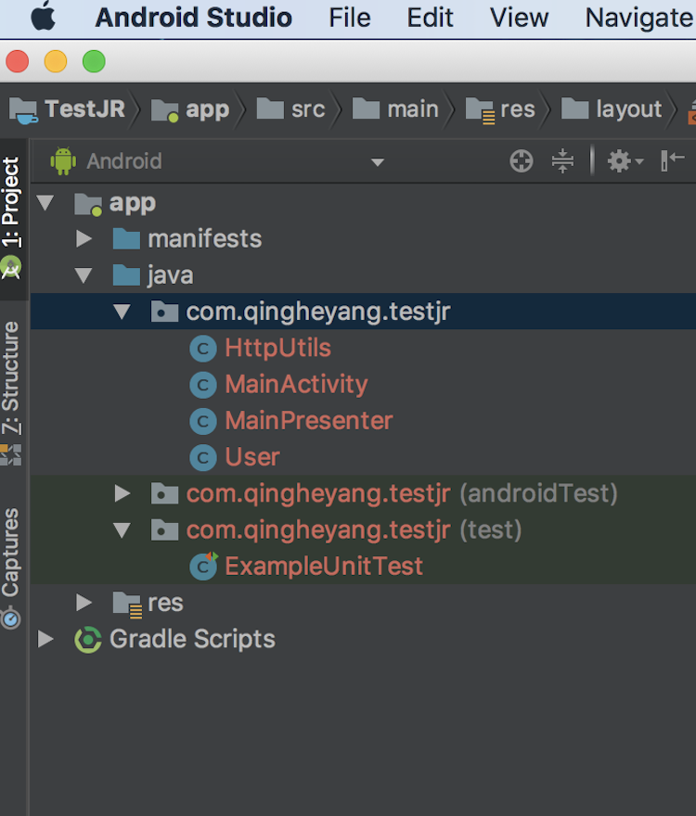The height and width of the screenshot is (816, 696).
Task: Click the Gradle Scripts icon
Action: [88, 640]
